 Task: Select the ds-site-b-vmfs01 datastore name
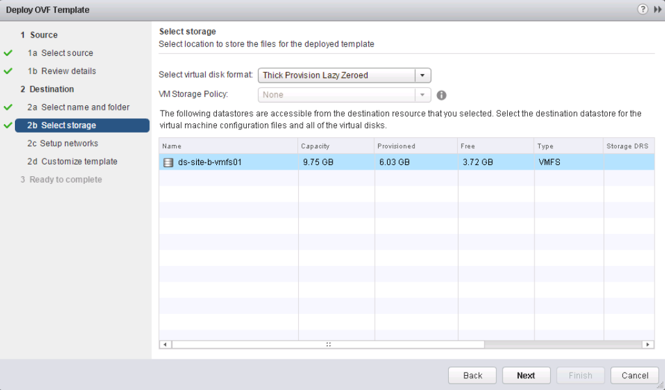tap(210, 162)
